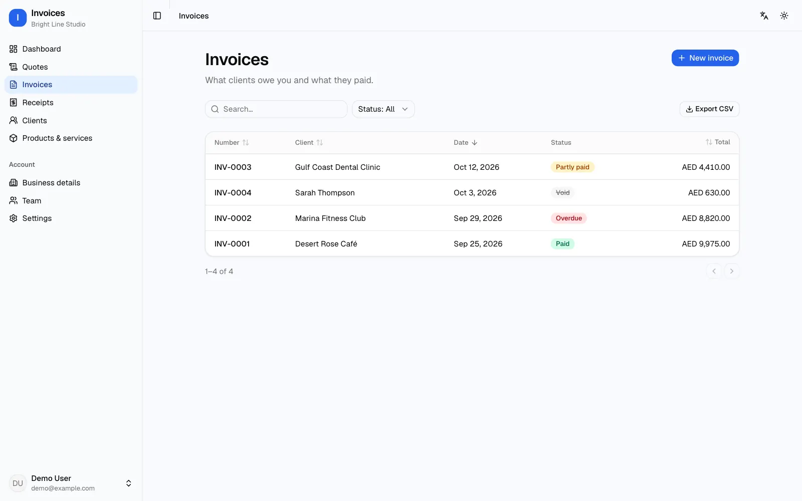802x501 pixels.
Task: Toggle the sidebar panel icon
Action: click(x=157, y=16)
